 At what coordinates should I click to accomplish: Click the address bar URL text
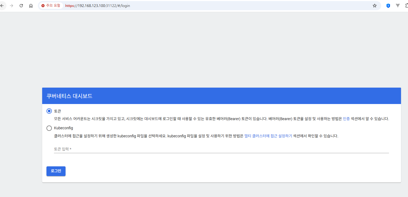coord(98,6)
